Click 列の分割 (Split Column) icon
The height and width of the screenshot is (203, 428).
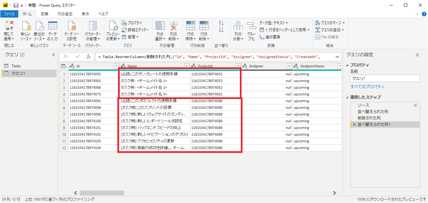[x=238, y=26]
